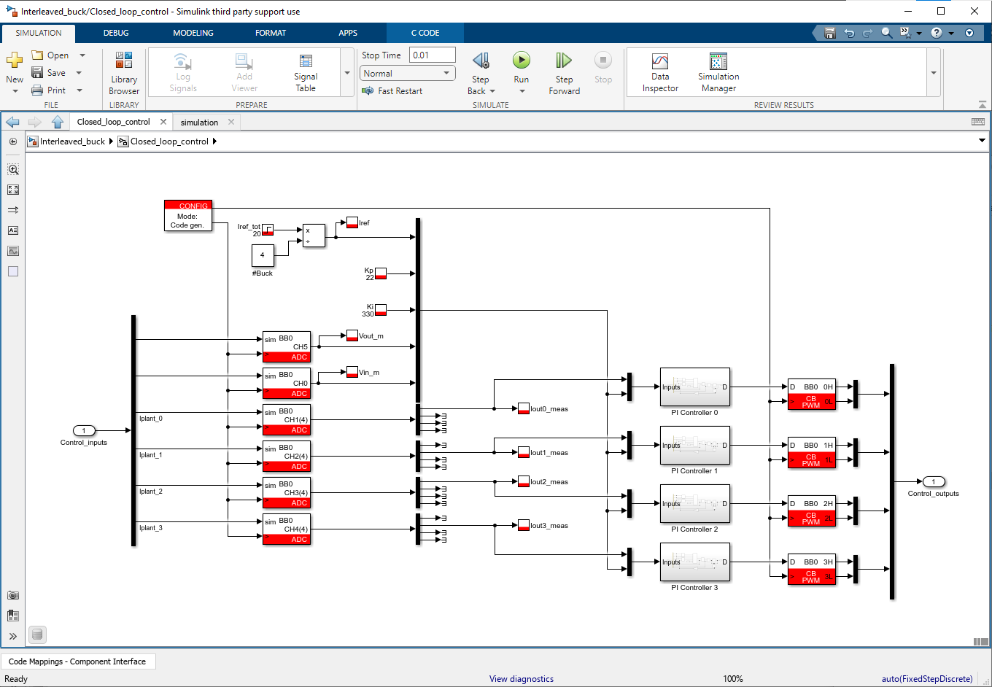Image resolution: width=992 pixels, height=687 pixels.
Task: Select the PI Controller 0 block
Action: [695, 387]
